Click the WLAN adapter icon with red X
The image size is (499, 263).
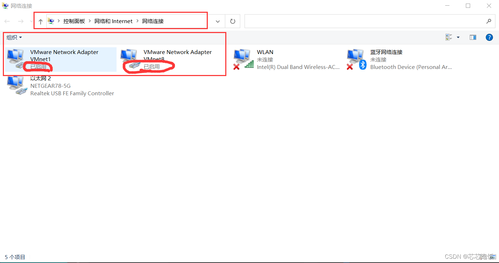click(x=243, y=59)
